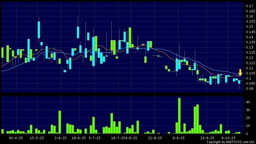Select the tallest green volume bar
This screenshot has height=144, width=256.
tap(179, 116)
